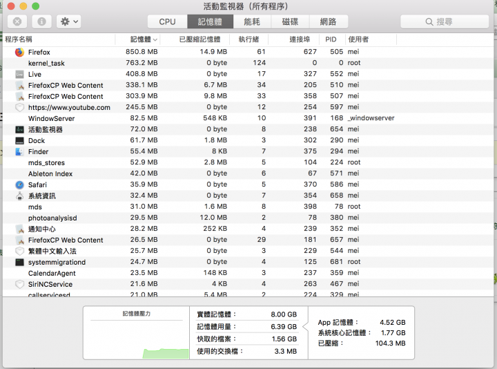Sort by 連接埠 column header
Image resolution: width=497 pixels, height=369 pixels.
pyautogui.click(x=293, y=39)
